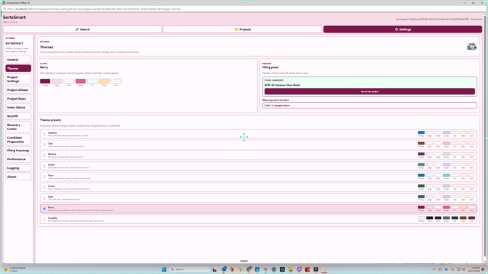Click the '3107 42 Harbour View Road' candidate text

click(282, 85)
